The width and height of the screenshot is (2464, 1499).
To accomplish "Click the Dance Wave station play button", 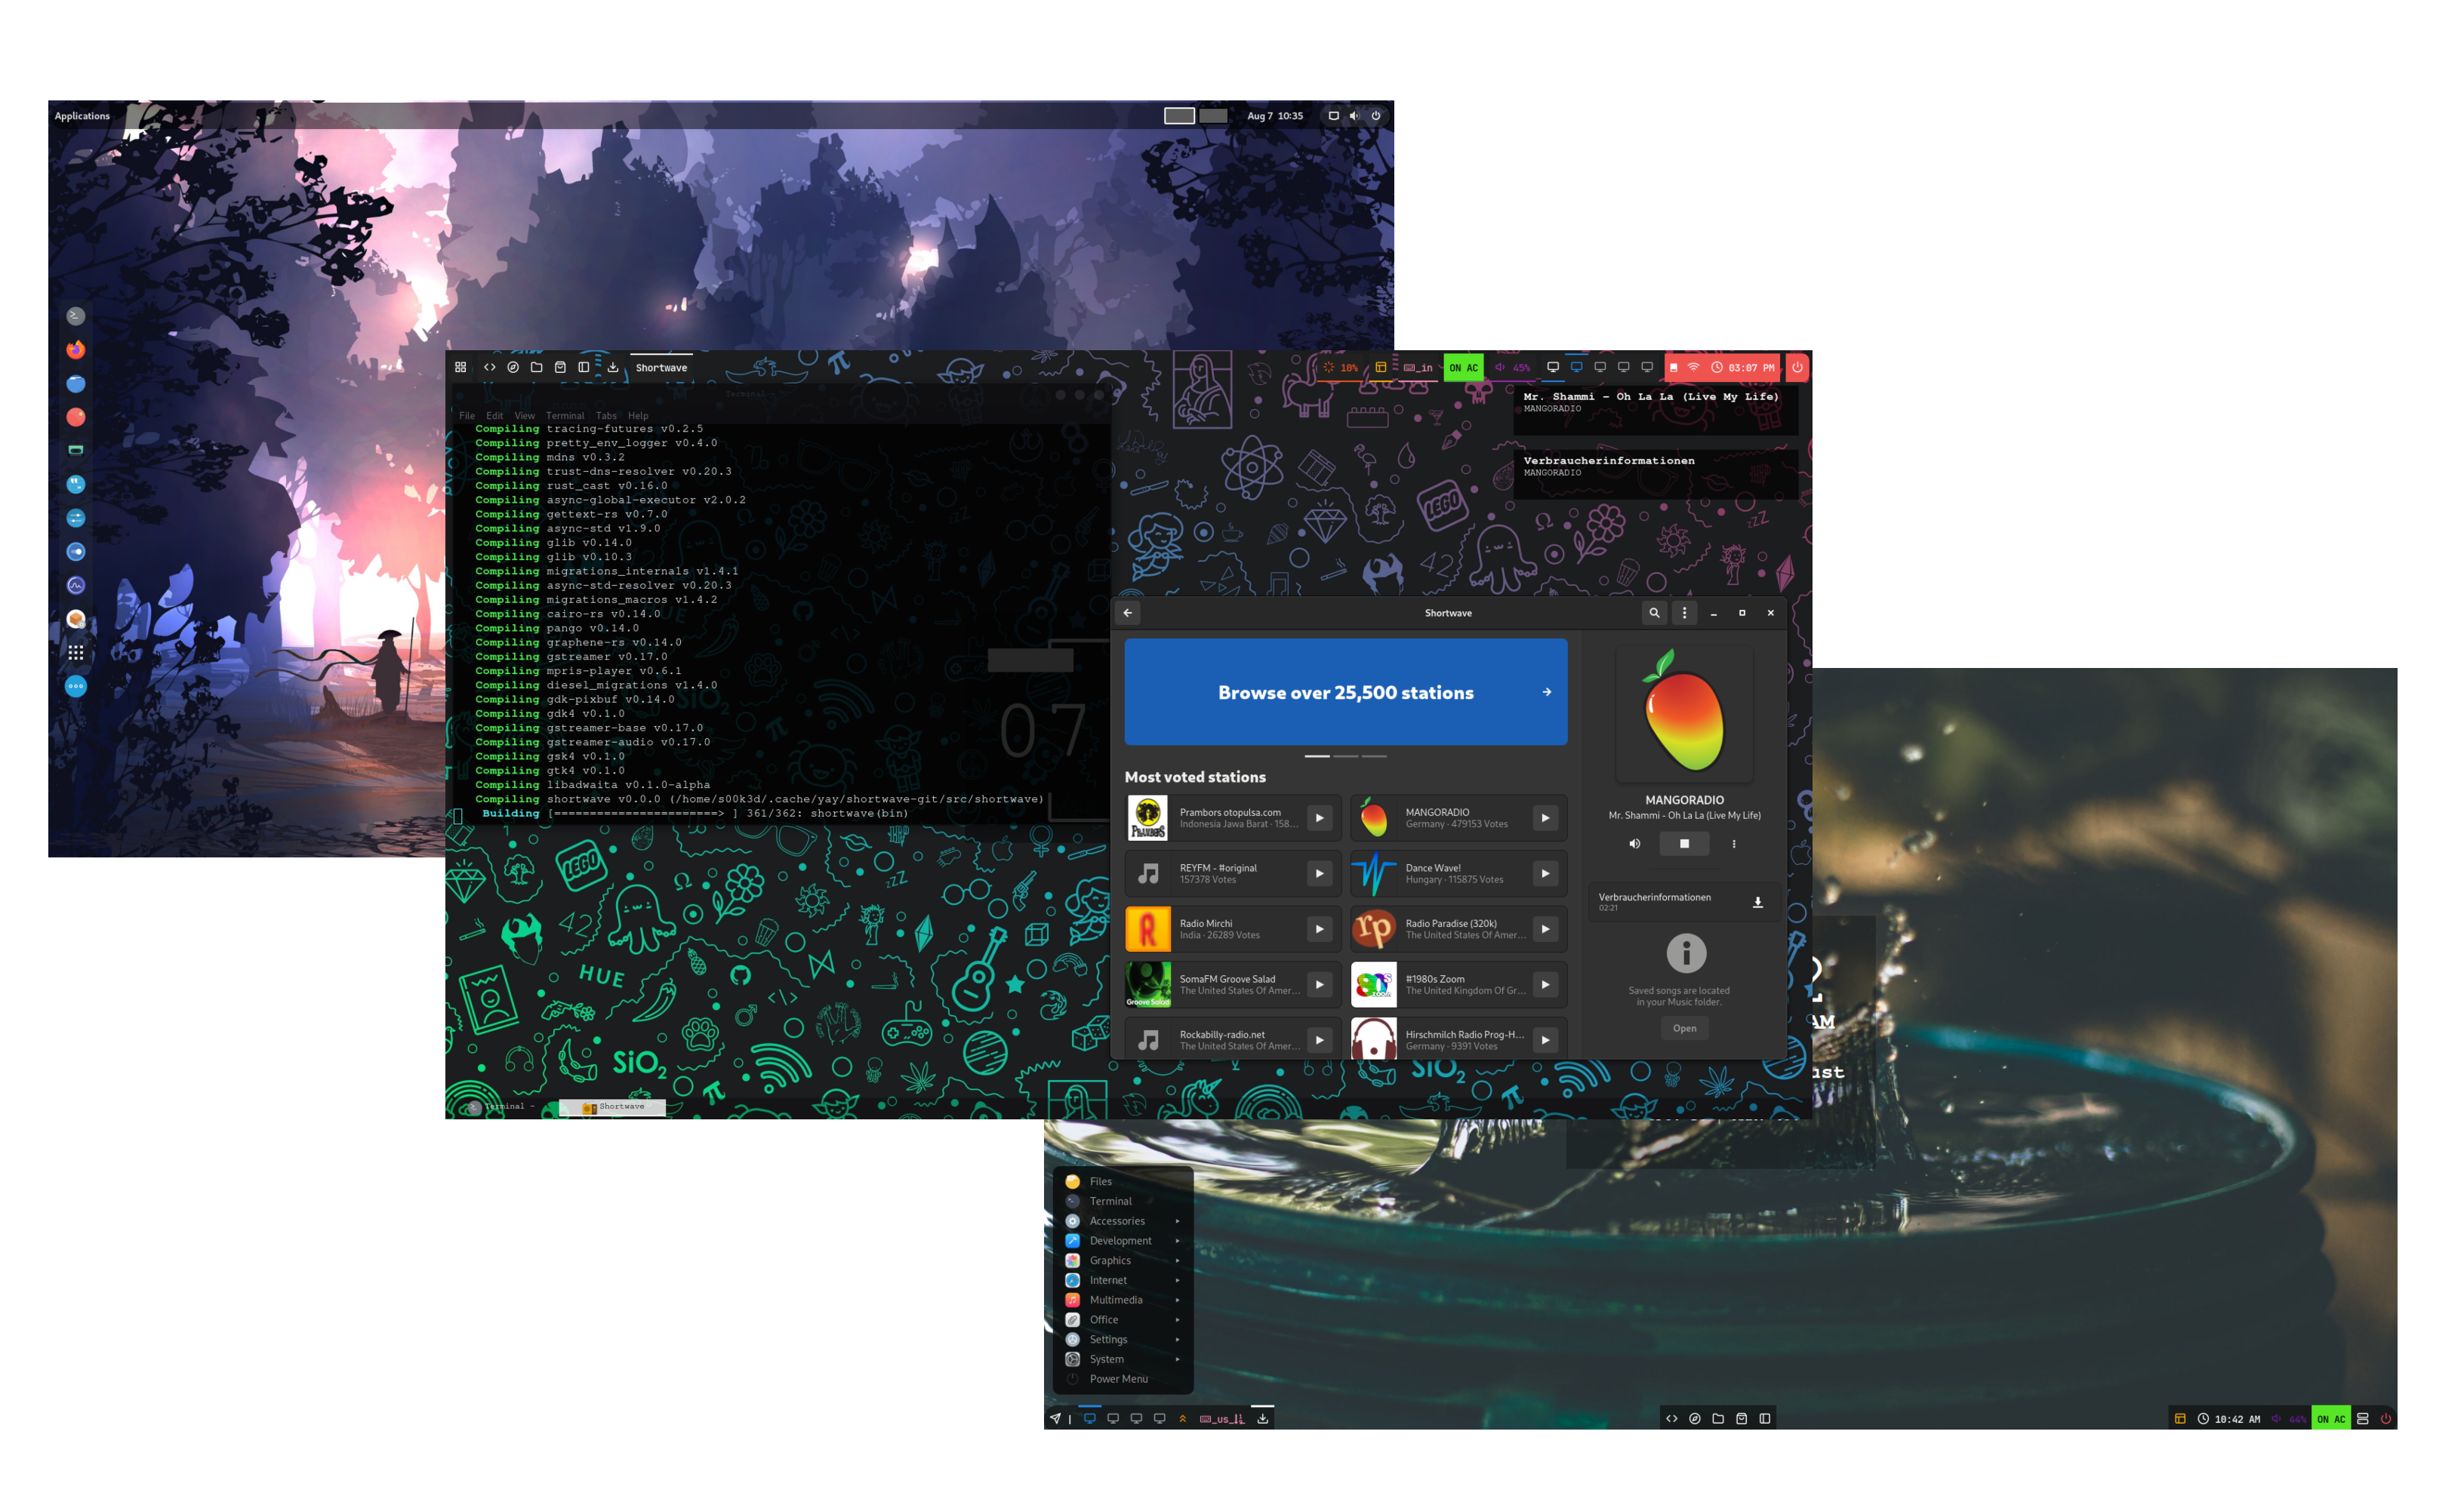I will pos(1545,874).
